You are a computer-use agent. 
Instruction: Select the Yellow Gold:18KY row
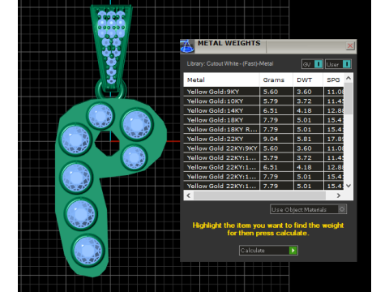click(x=264, y=120)
